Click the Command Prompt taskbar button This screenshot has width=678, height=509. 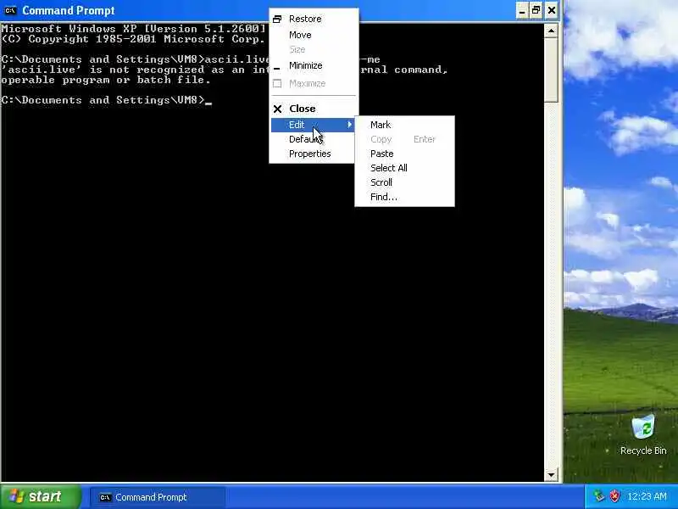[158, 497]
